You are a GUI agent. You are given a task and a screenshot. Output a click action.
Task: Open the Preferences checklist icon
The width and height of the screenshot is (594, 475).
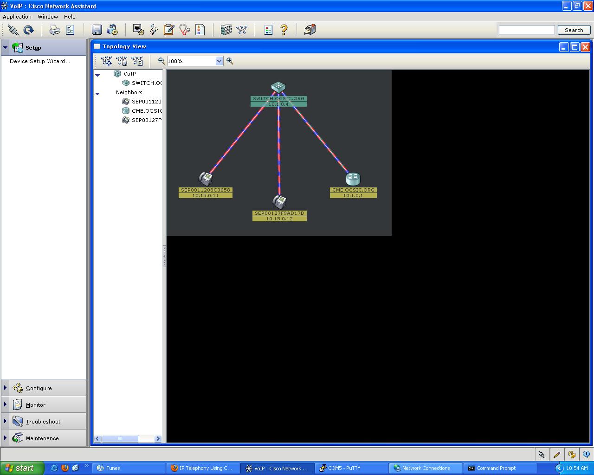pyautogui.click(x=71, y=30)
